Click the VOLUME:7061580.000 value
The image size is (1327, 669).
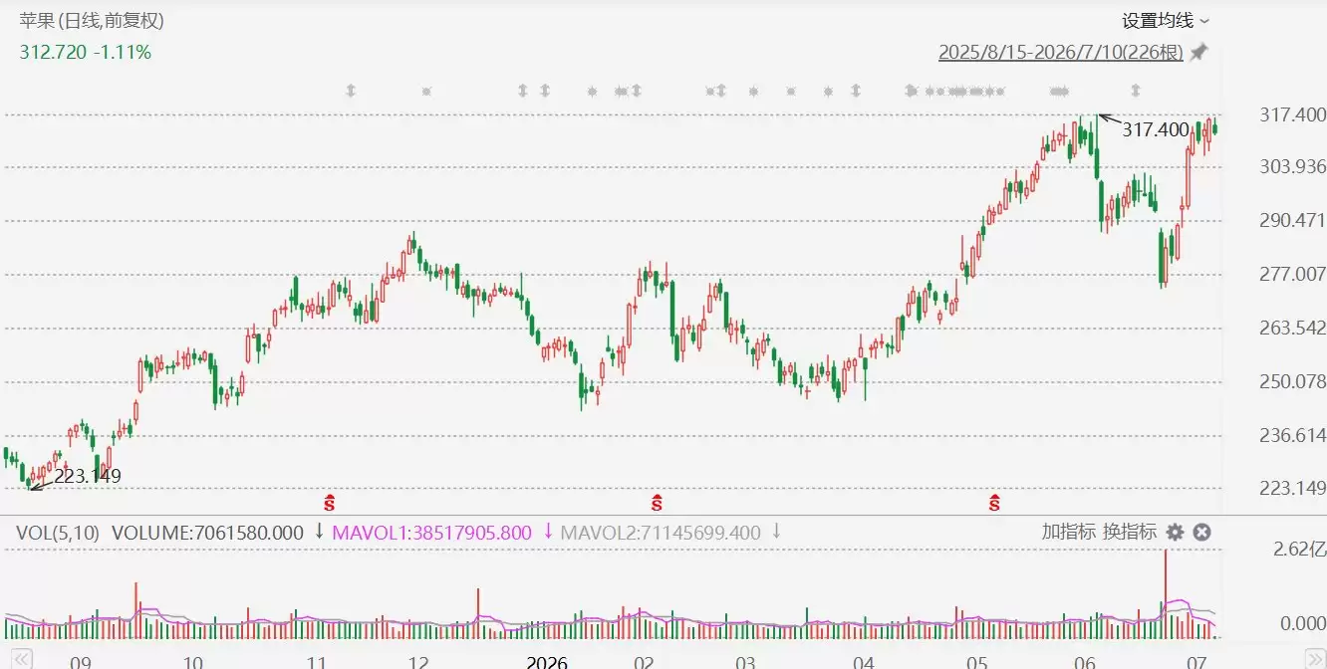(x=207, y=533)
